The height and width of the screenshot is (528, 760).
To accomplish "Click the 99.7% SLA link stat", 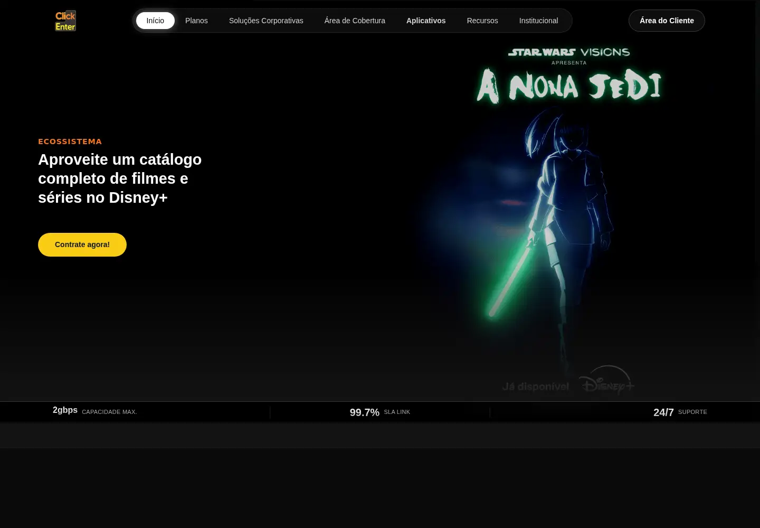I will [x=380, y=412].
